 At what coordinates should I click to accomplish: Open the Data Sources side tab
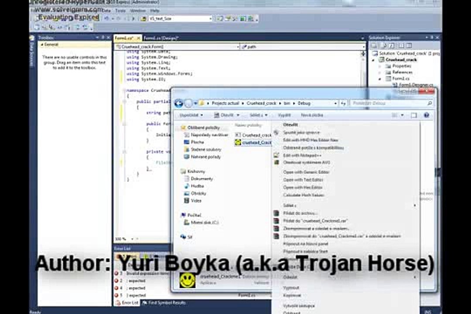tap(32, 51)
